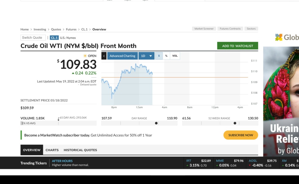Viewport: 299px width, 184px height.
Task: Open Advanced Charting
Action: click(122, 56)
